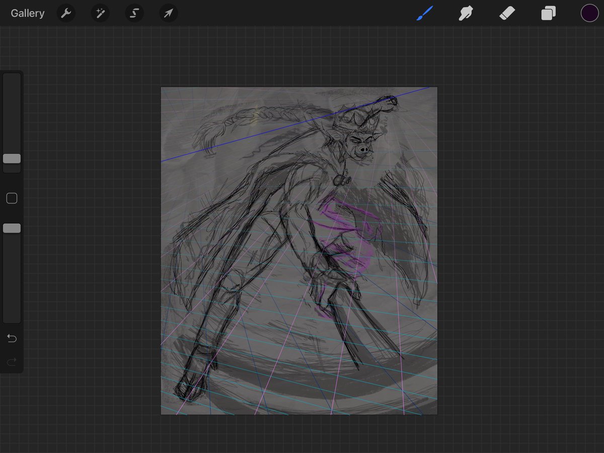This screenshot has height=453, width=604.
Task: Adjust the brush size slider handle
Action: [x=12, y=159]
